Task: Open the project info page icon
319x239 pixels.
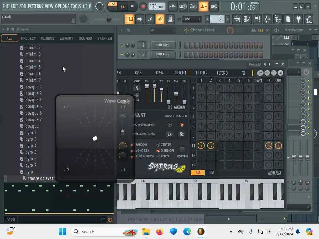Action: pyautogui.click(x=288, y=19)
